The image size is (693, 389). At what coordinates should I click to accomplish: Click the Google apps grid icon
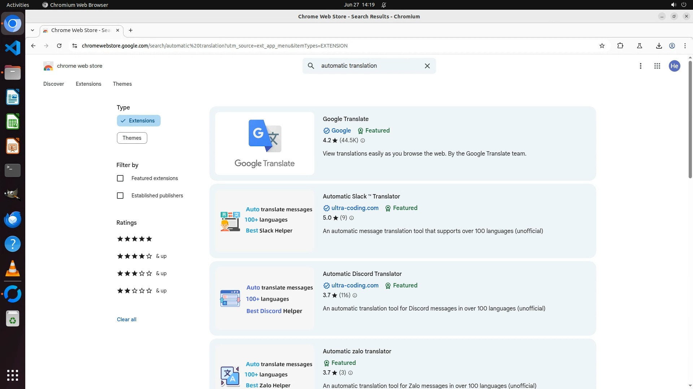(657, 66)
